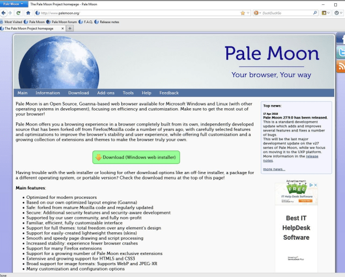Click 'Pale Moon 27.9.0 has been released' headline

tap(295, 117)
